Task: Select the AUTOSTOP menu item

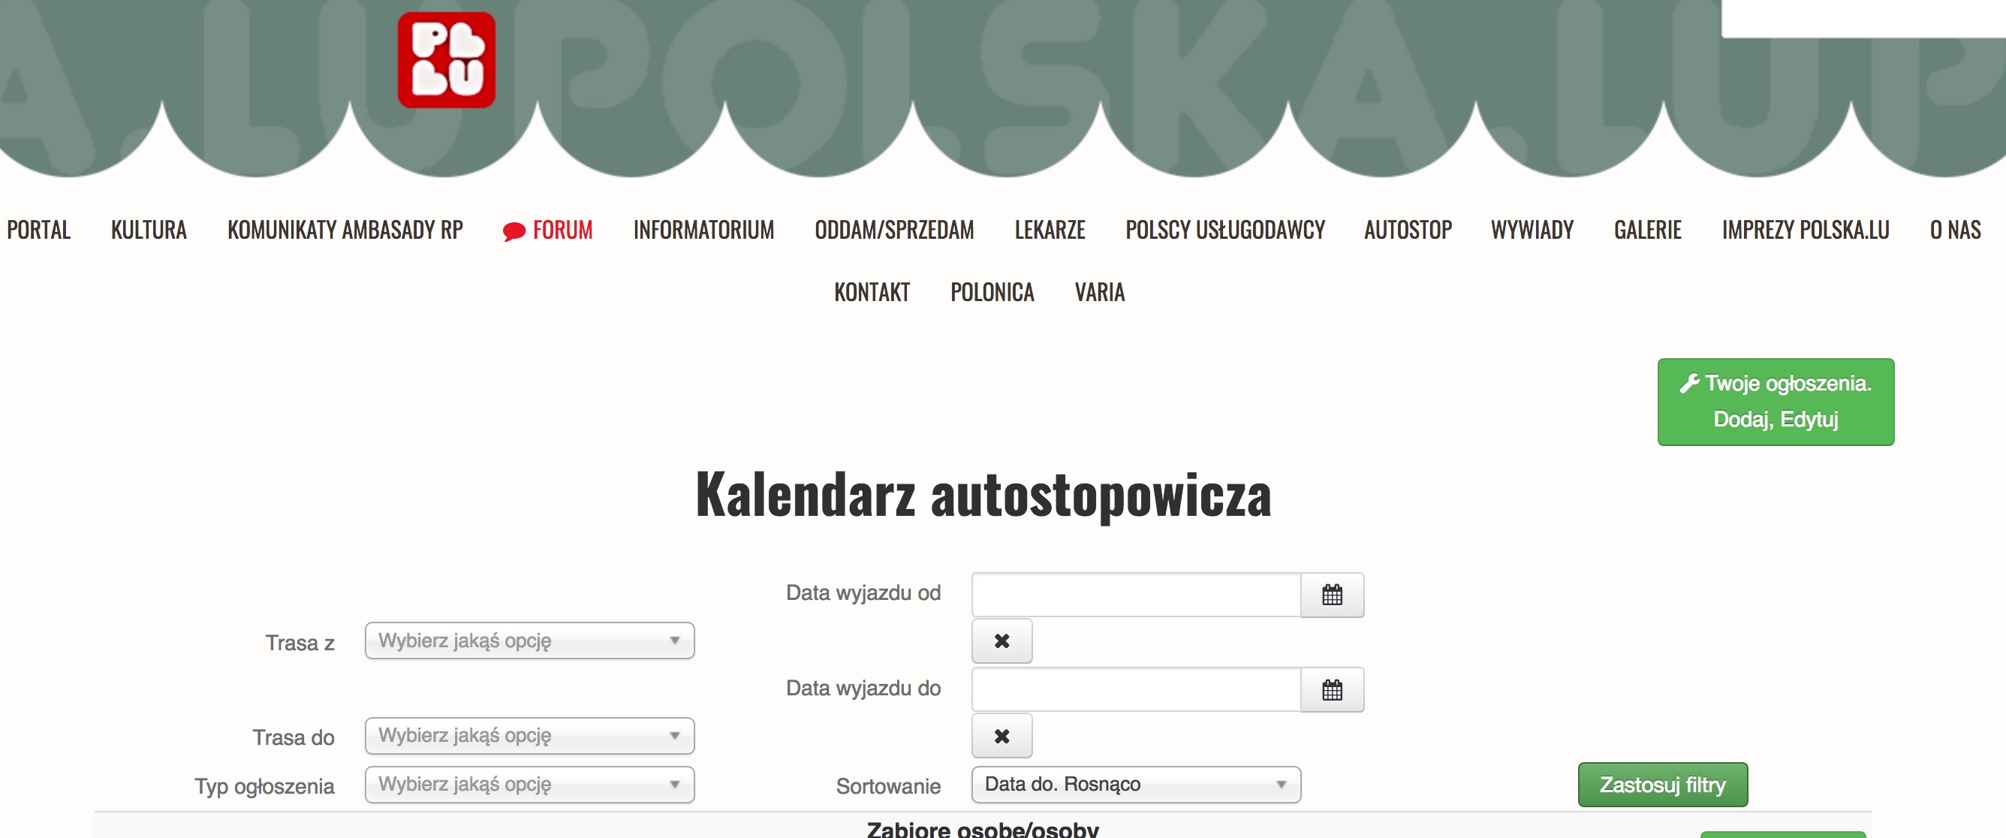Action: point(1408,230)
